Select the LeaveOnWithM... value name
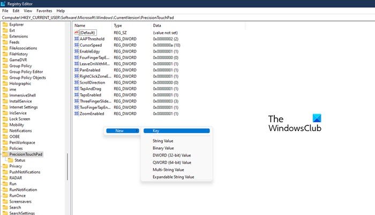Image resolution: width=375 pixels, height=215 pixels. (x=95, y=64)
